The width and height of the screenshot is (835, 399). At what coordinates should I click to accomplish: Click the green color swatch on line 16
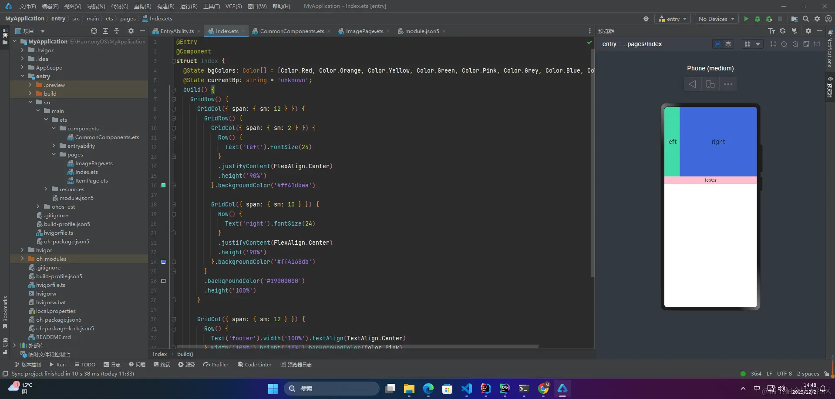tap(164, 185)
